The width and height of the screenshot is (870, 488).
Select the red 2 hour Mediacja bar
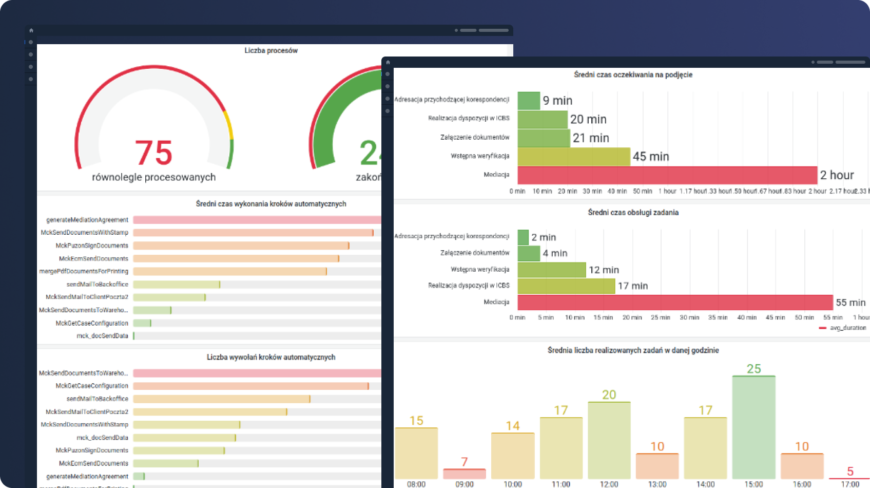(668, 175)
